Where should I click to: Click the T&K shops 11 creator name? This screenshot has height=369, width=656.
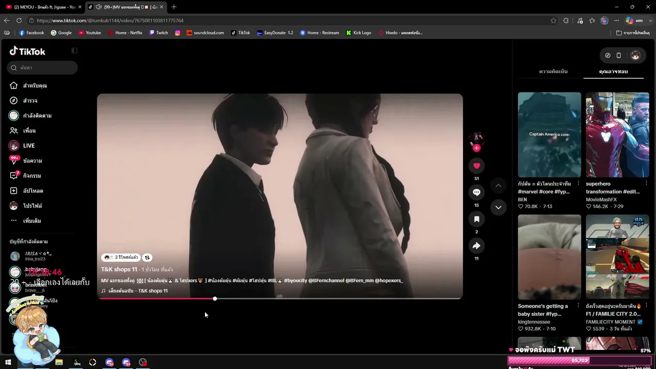[119, 270]
